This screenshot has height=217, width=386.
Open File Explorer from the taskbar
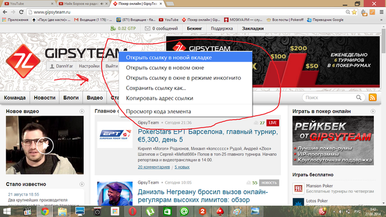pos(62,211)
